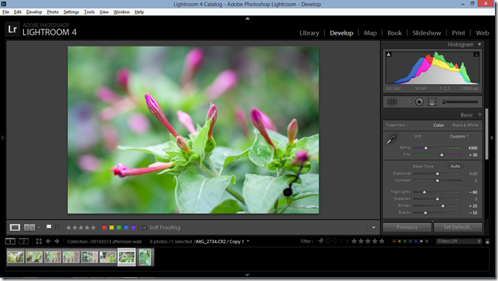Enable the Soft Proofing checkbox
The height and width of the screenshot is (281, 498).
(145, 228)
